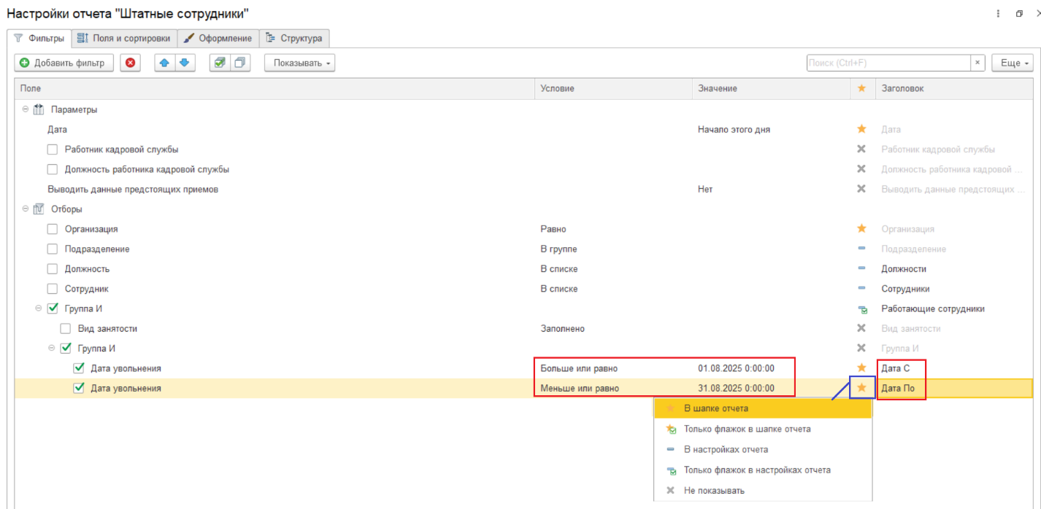Move filter up with blue up arrow
Viewport: 1041px width, 509px height.
[x=165, y=63]
